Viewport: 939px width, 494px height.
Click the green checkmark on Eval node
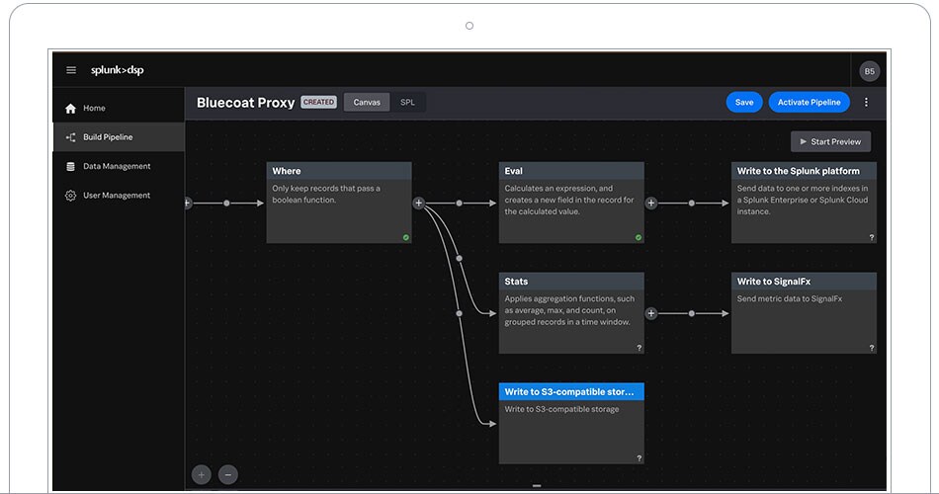[x=639, y=238]
